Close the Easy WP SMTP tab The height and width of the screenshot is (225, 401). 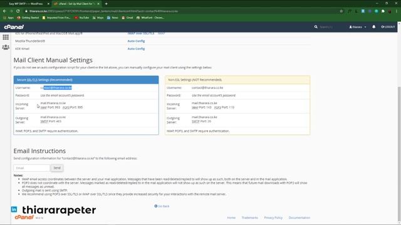(48, 4)
